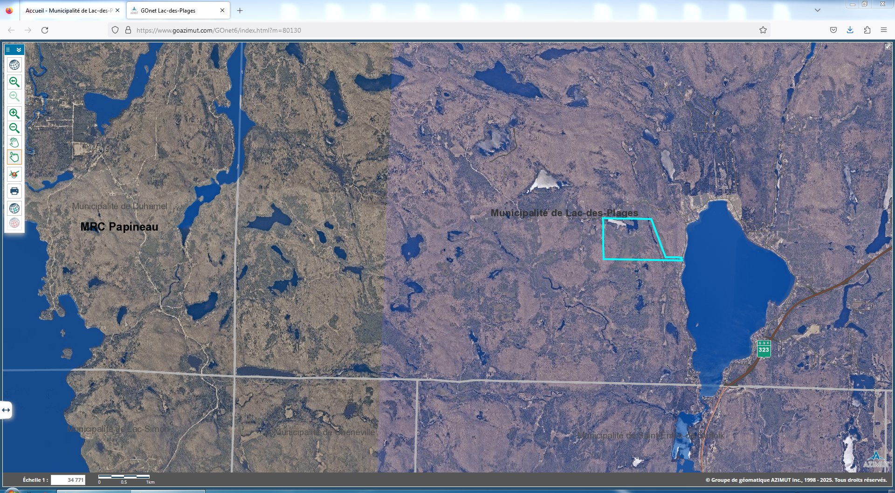This screenshot has height=493, width=895.
Task: Close the GOnet Lac-des-Plages tab
Action: (x=222, y=10)
